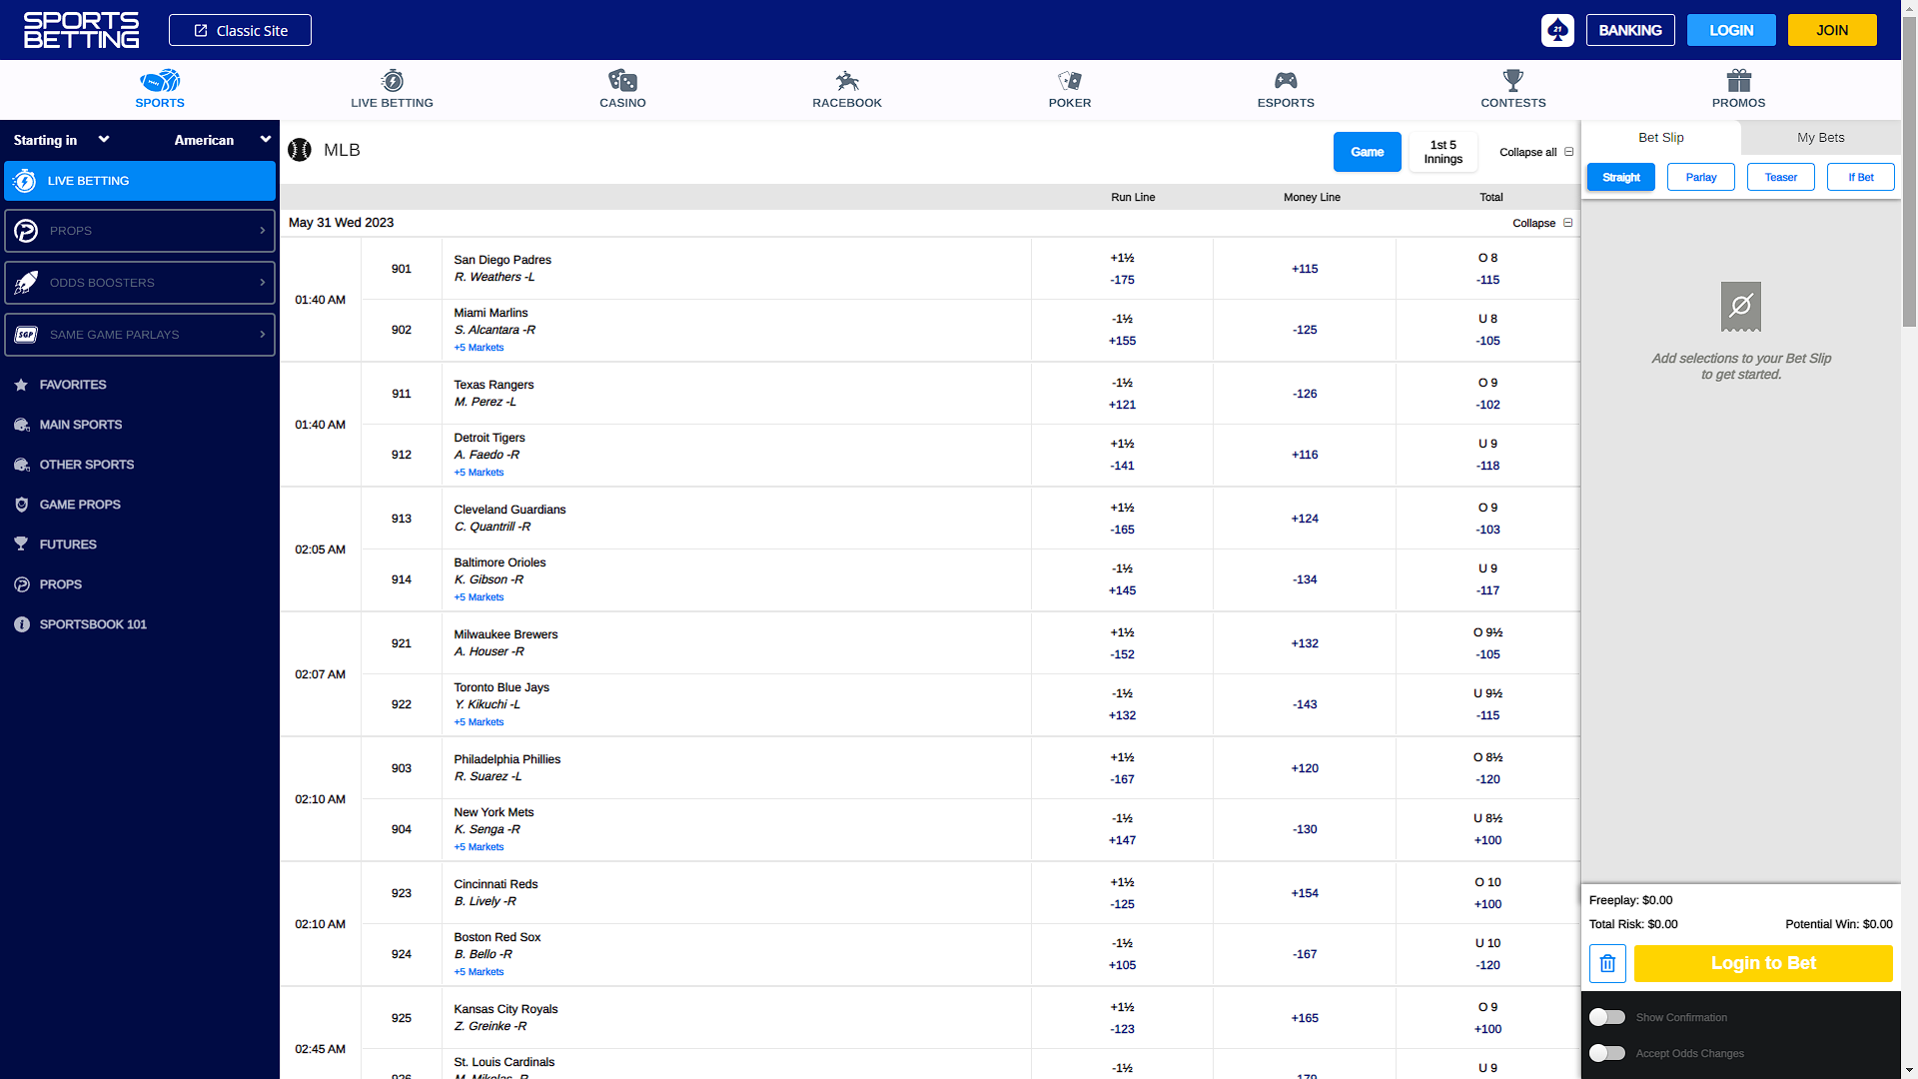This screenshot has height=1079, width=1918.
Task: Open the Racebook horse icon
Action: [847, 80]
